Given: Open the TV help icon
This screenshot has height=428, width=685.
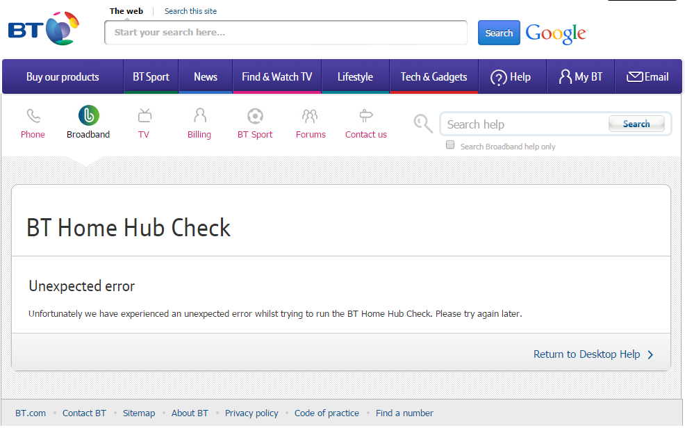Looking at the screenshot, I should [145, 116].
